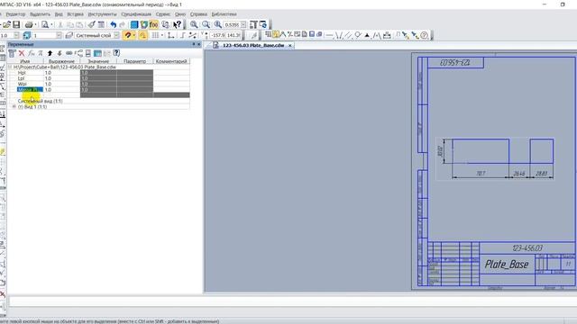Click the print preview icon
577x324 pixels.
click(45, 24)
